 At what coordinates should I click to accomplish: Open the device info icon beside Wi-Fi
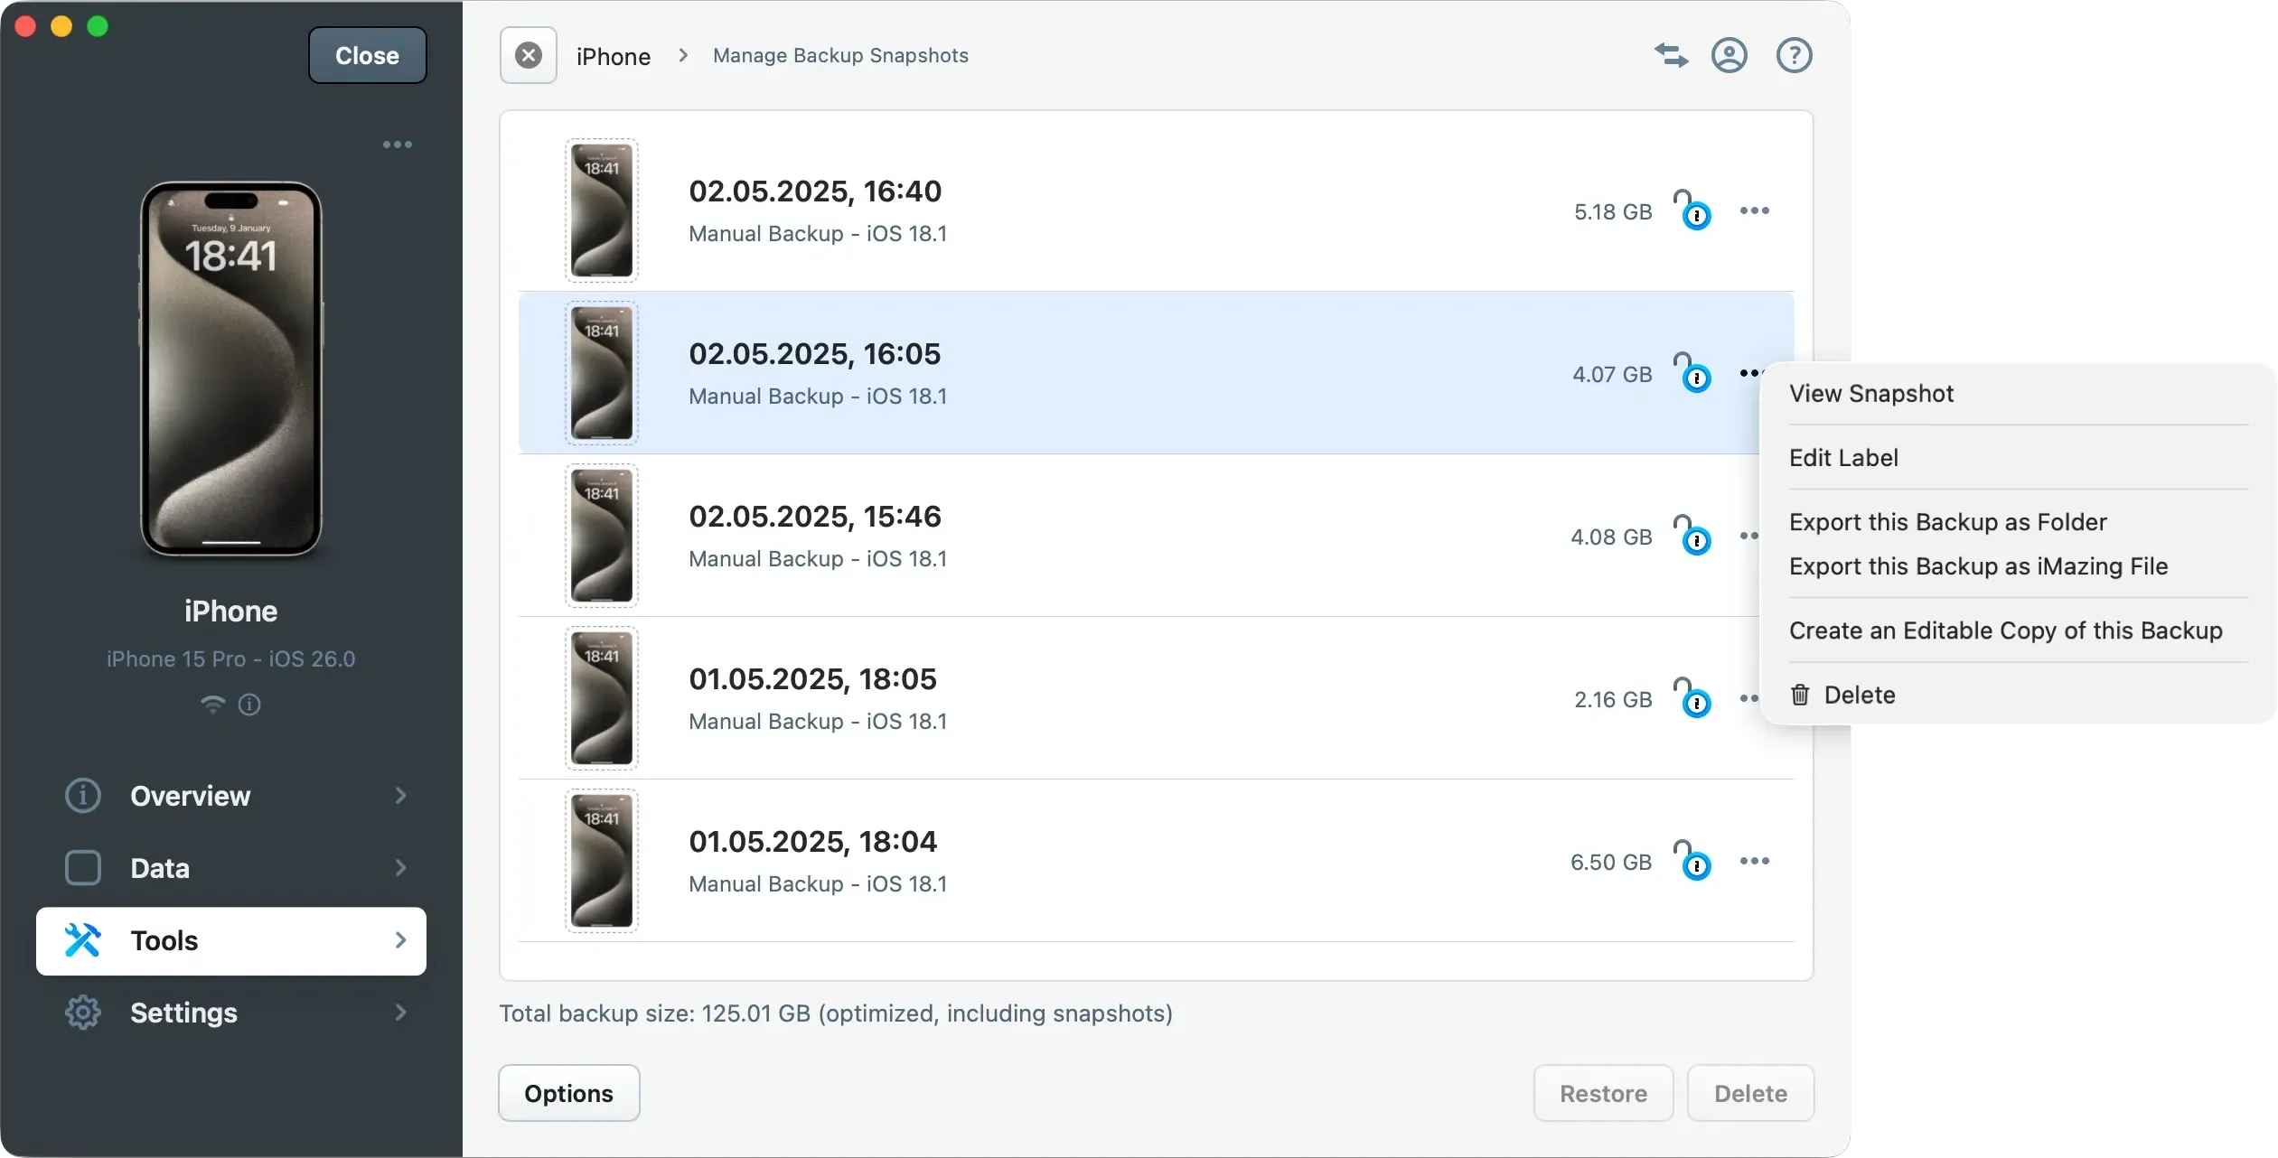(249, 705)
